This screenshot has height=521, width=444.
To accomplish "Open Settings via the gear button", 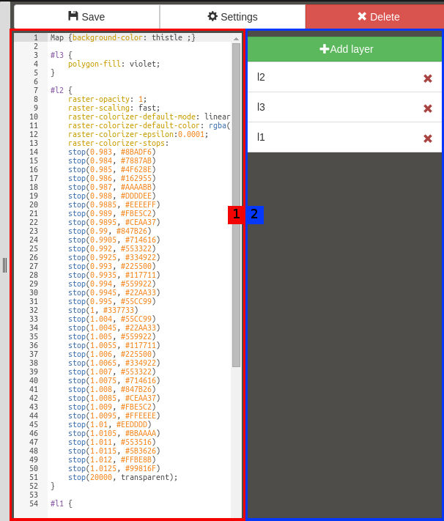I will 232,16.
